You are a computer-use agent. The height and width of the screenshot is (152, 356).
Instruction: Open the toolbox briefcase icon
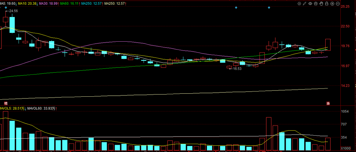pos(316,3)
